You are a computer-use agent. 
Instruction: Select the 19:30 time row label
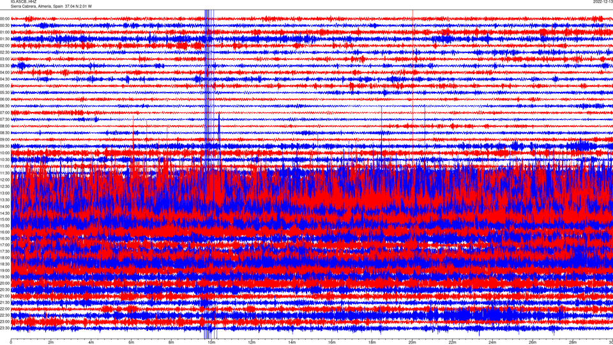pyautogui.click(x=5, y=277)
